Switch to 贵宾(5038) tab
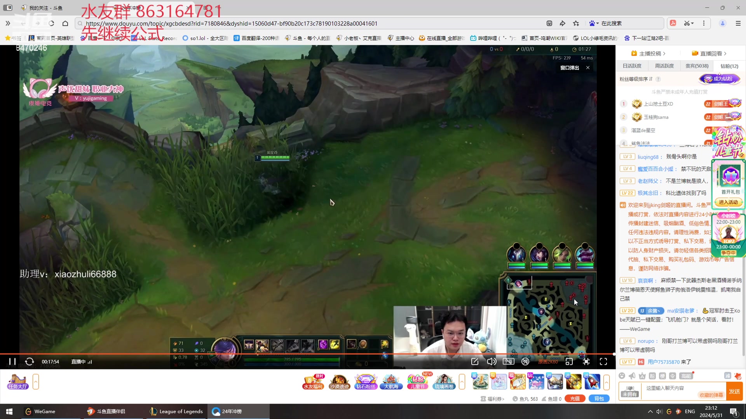746x419 pixels. pyautogui.click(x=697, y=66)
